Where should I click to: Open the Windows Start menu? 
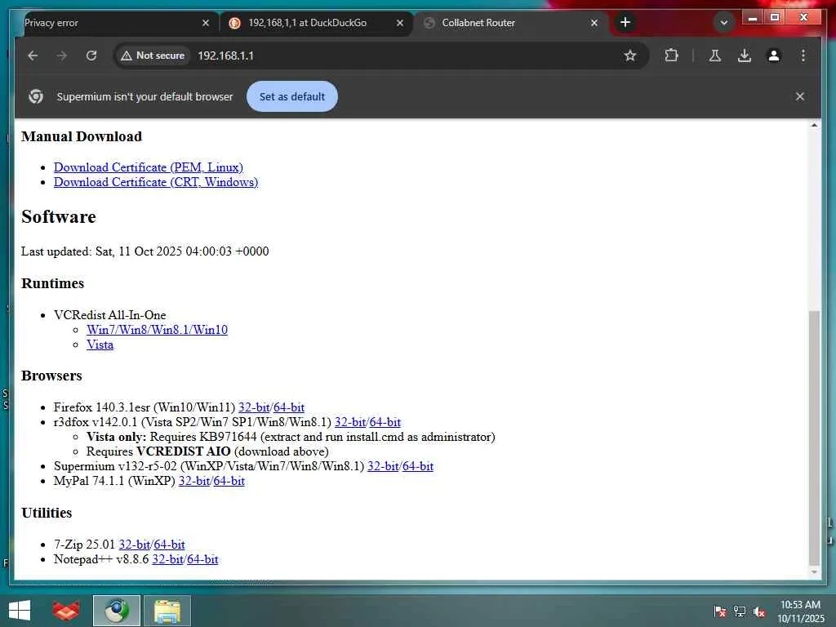[20, 611]
